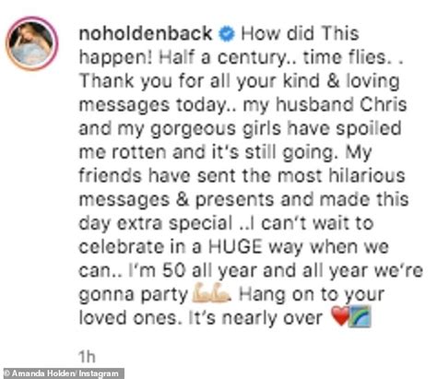Click the text 'day extra special'
This screenshot has height=379, width=437.
(156, 223)
